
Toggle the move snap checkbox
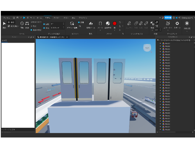44,28
